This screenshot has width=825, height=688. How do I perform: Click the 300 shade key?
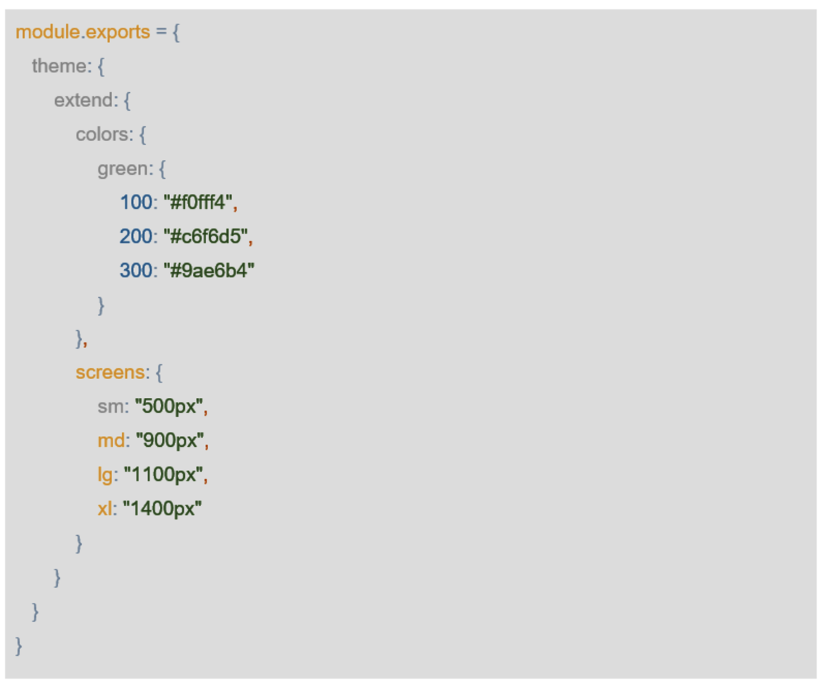[135, 270]
